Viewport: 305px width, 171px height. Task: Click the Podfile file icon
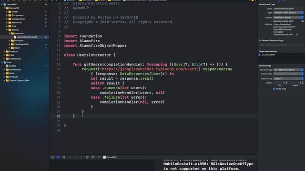point(7,66)
